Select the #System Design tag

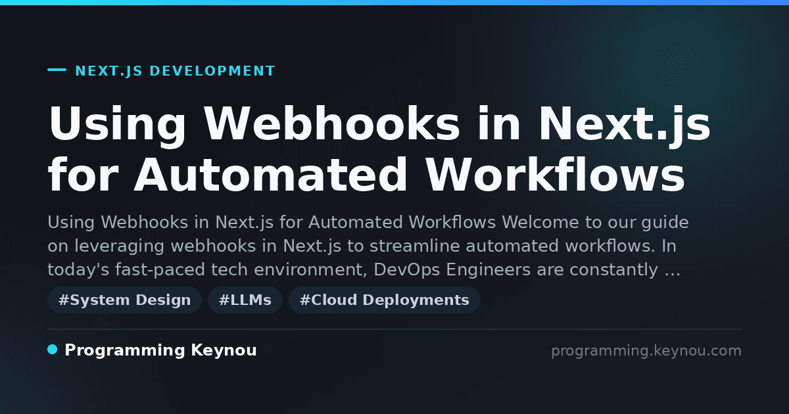(124, 300)
